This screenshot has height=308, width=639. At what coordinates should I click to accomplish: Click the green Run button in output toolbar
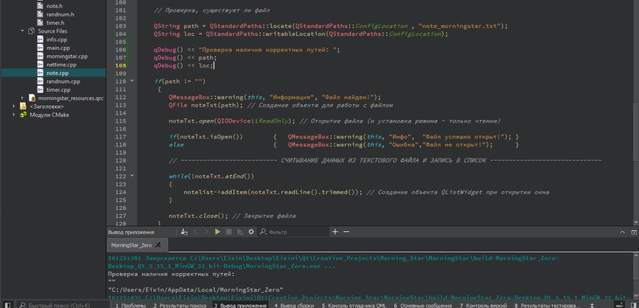click(218, 232)
